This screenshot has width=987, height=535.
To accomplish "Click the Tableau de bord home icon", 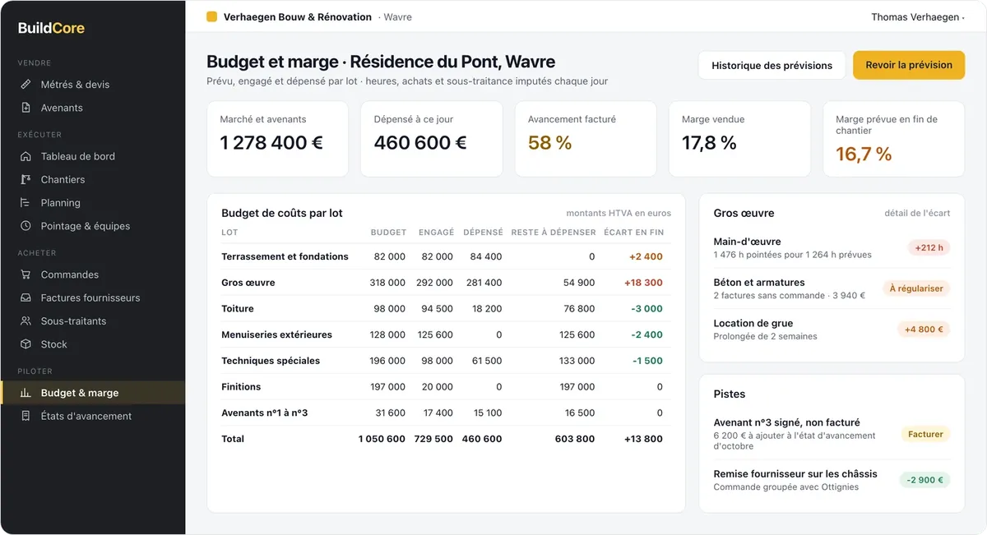I will coord(25,156).
